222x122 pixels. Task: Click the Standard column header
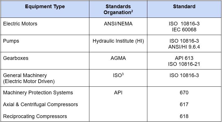click(184, 7)
